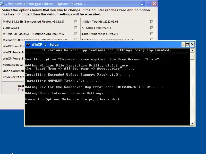Viewport: 206px width, 154px height.
Task: Click the console scrollbar down arrow
Action: pos(192,123)
